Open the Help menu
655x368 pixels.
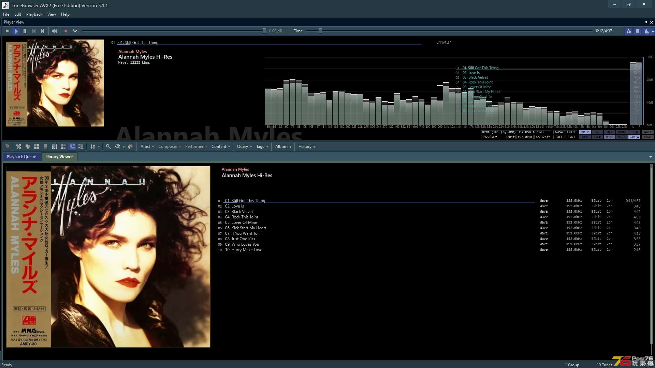point(65,14)
